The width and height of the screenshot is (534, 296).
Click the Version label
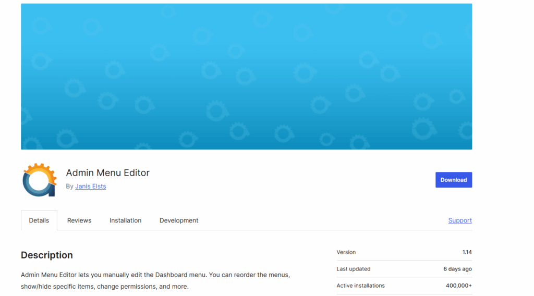click(346, 252)
